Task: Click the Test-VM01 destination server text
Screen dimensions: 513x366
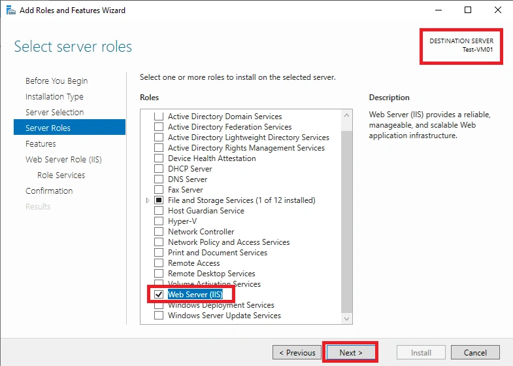Action: [x=477, y=50]
